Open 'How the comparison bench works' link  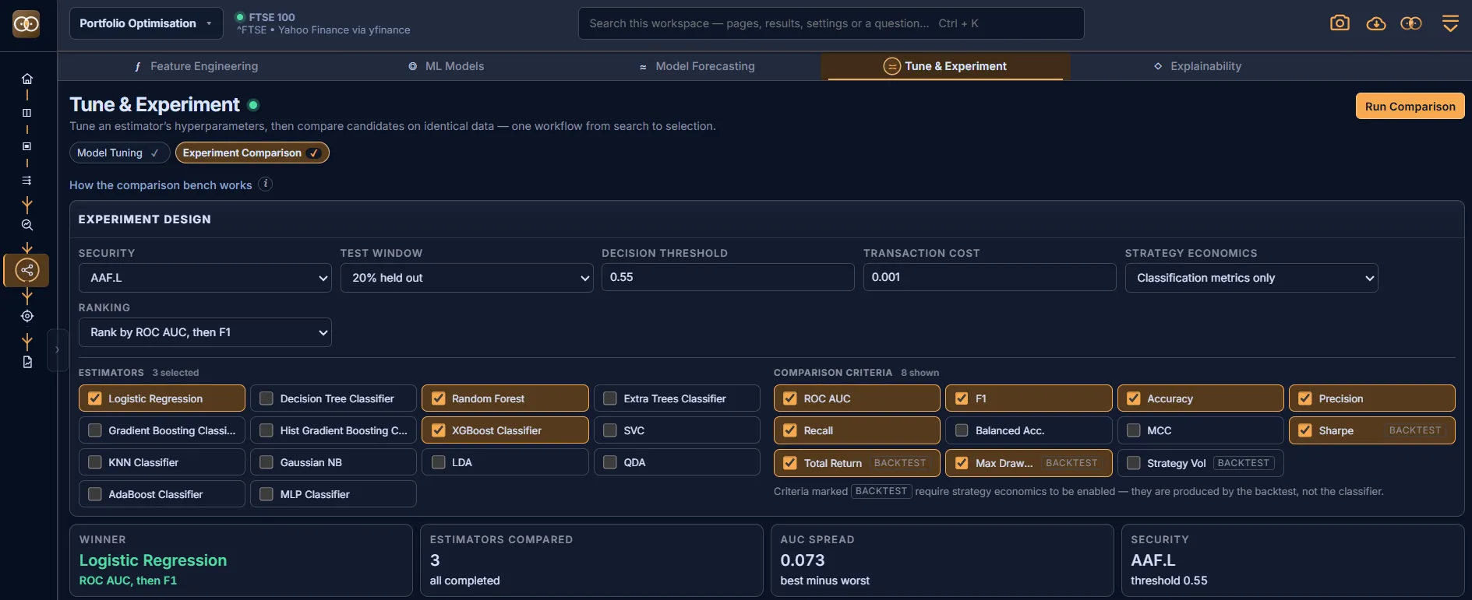coord(161,185)
